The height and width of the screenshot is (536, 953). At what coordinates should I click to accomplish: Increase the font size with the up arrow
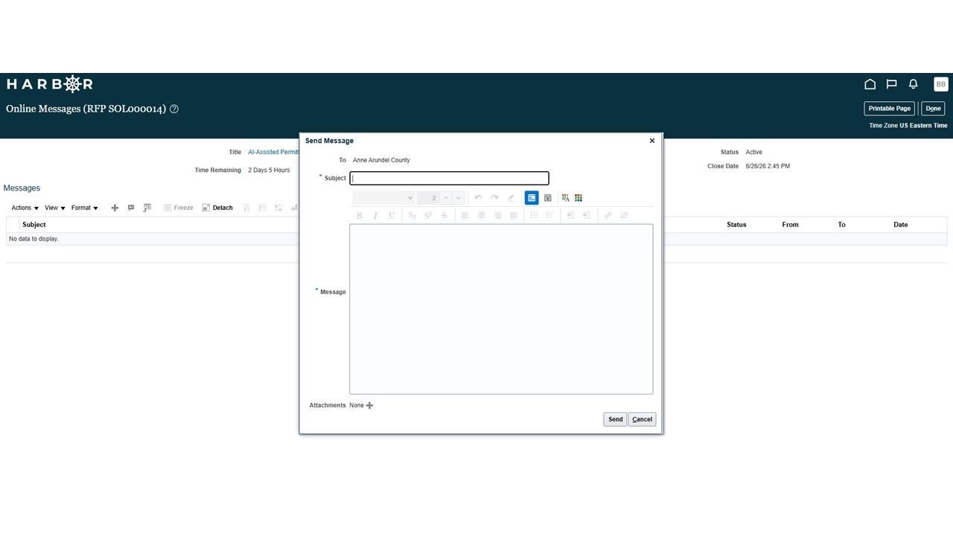(445, 197)
